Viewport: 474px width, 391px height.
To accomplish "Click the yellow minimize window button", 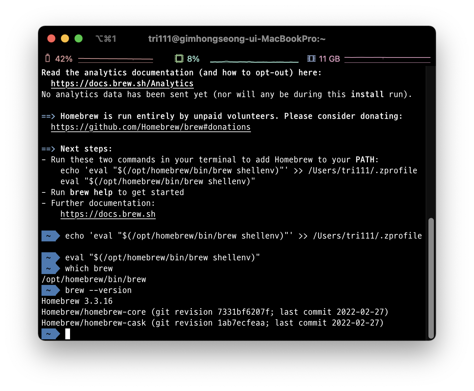I will point(65,38).
